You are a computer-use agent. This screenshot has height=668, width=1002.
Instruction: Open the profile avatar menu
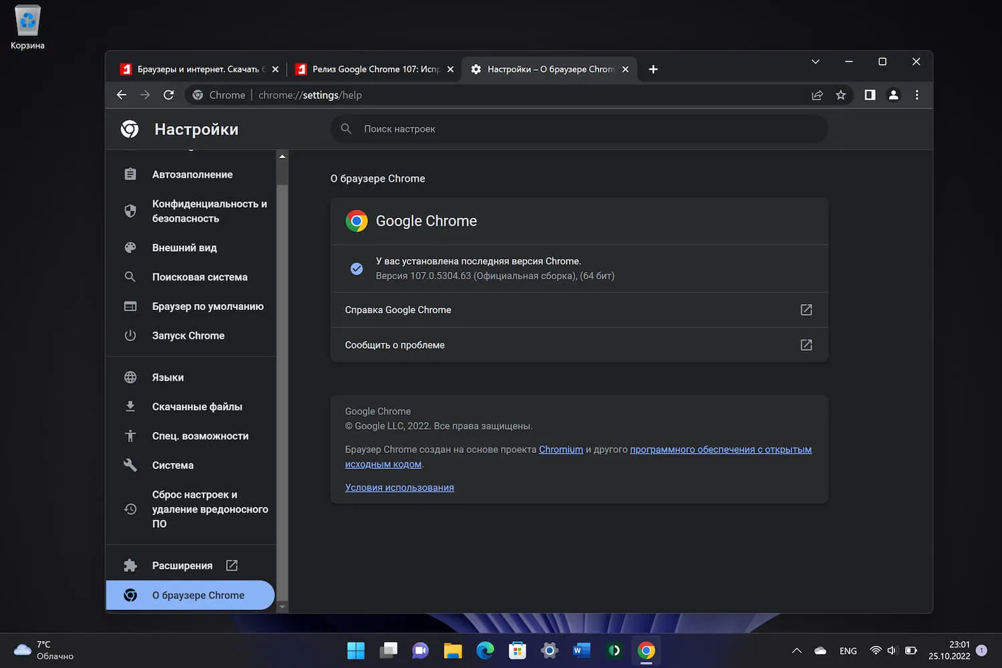893,95
